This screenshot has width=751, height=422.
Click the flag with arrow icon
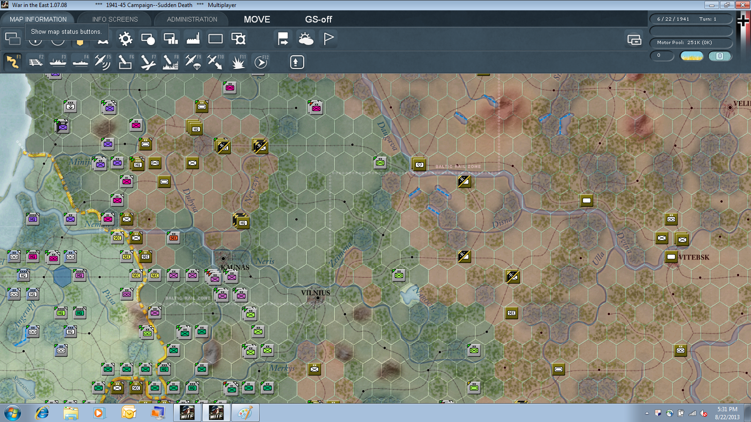[283, 38]
